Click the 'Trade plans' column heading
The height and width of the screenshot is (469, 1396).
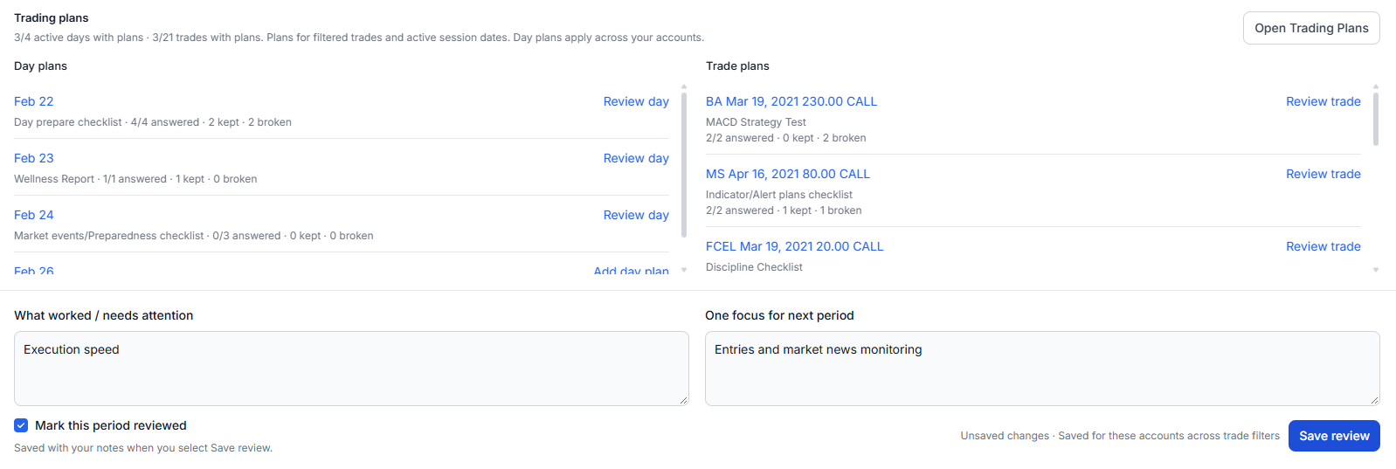(737, 66)
